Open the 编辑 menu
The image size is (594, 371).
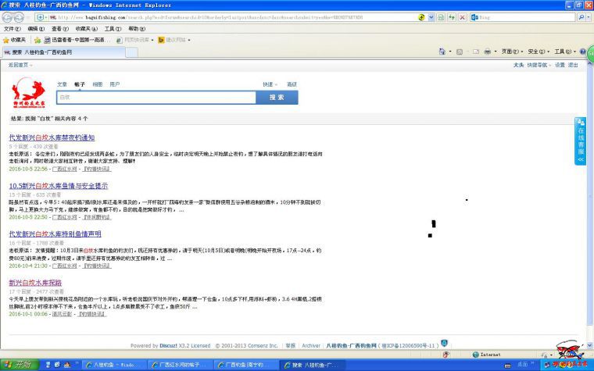click(x=36, y=29)
